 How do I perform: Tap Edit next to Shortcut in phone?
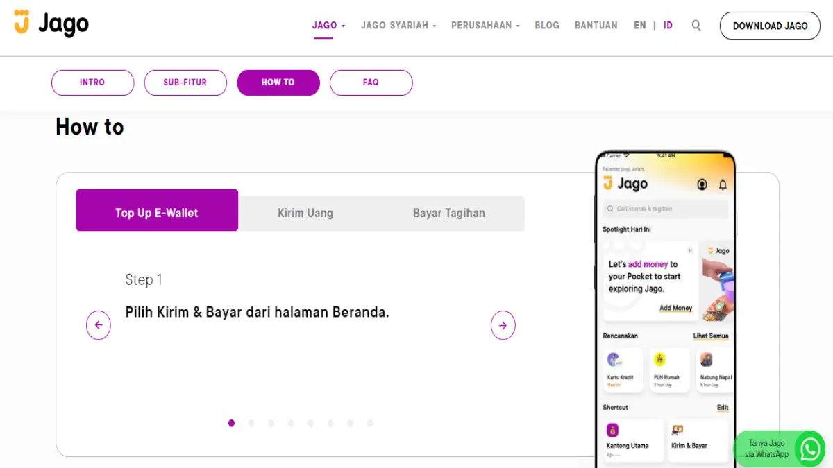click(x=723, y=408)
